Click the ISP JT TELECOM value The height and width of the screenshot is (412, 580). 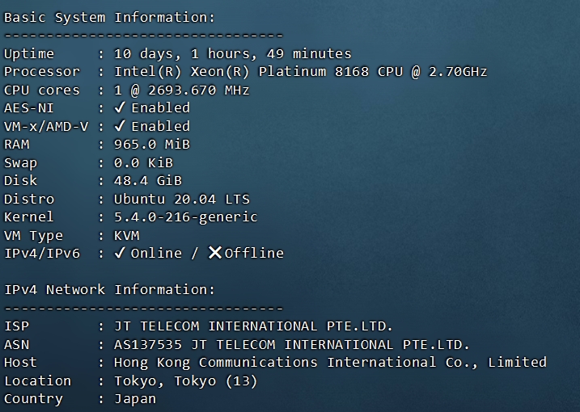point(253,326)
